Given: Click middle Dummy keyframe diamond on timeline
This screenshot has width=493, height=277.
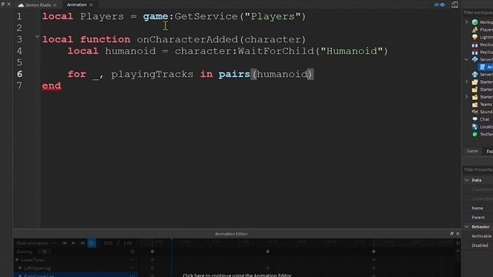Looking at the screenshot, I should 267,252.
